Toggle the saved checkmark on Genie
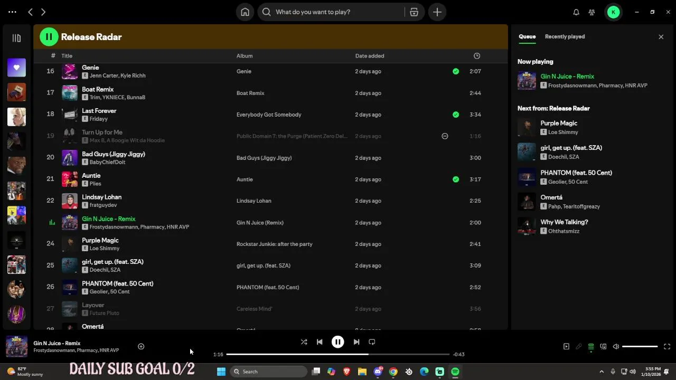 coord(456,71)
